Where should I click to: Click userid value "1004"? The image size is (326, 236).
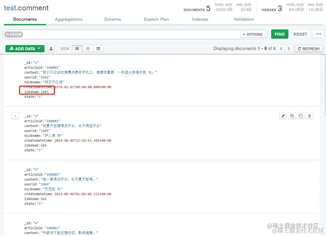tap(44, 184)
